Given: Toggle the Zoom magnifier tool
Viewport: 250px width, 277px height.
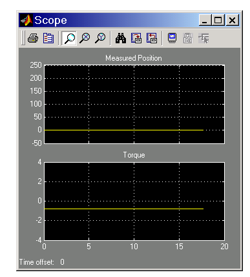Looking at the screenshot, I should pyautogui.click(x=69, y=38).
